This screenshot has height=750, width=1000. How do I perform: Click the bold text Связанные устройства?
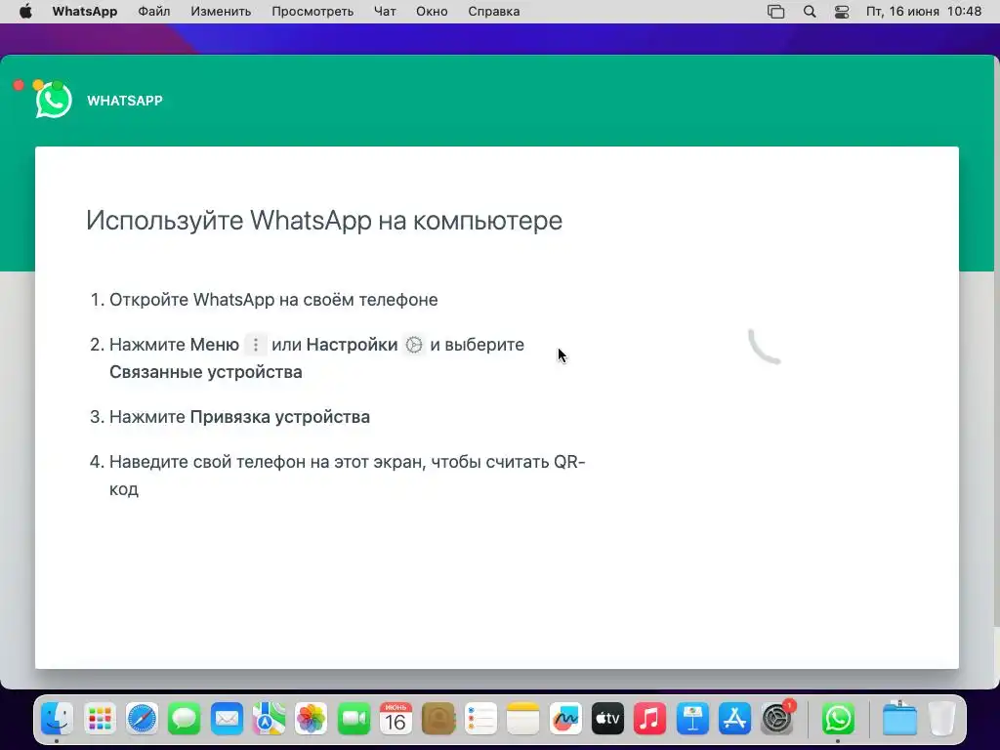(206, 372)
